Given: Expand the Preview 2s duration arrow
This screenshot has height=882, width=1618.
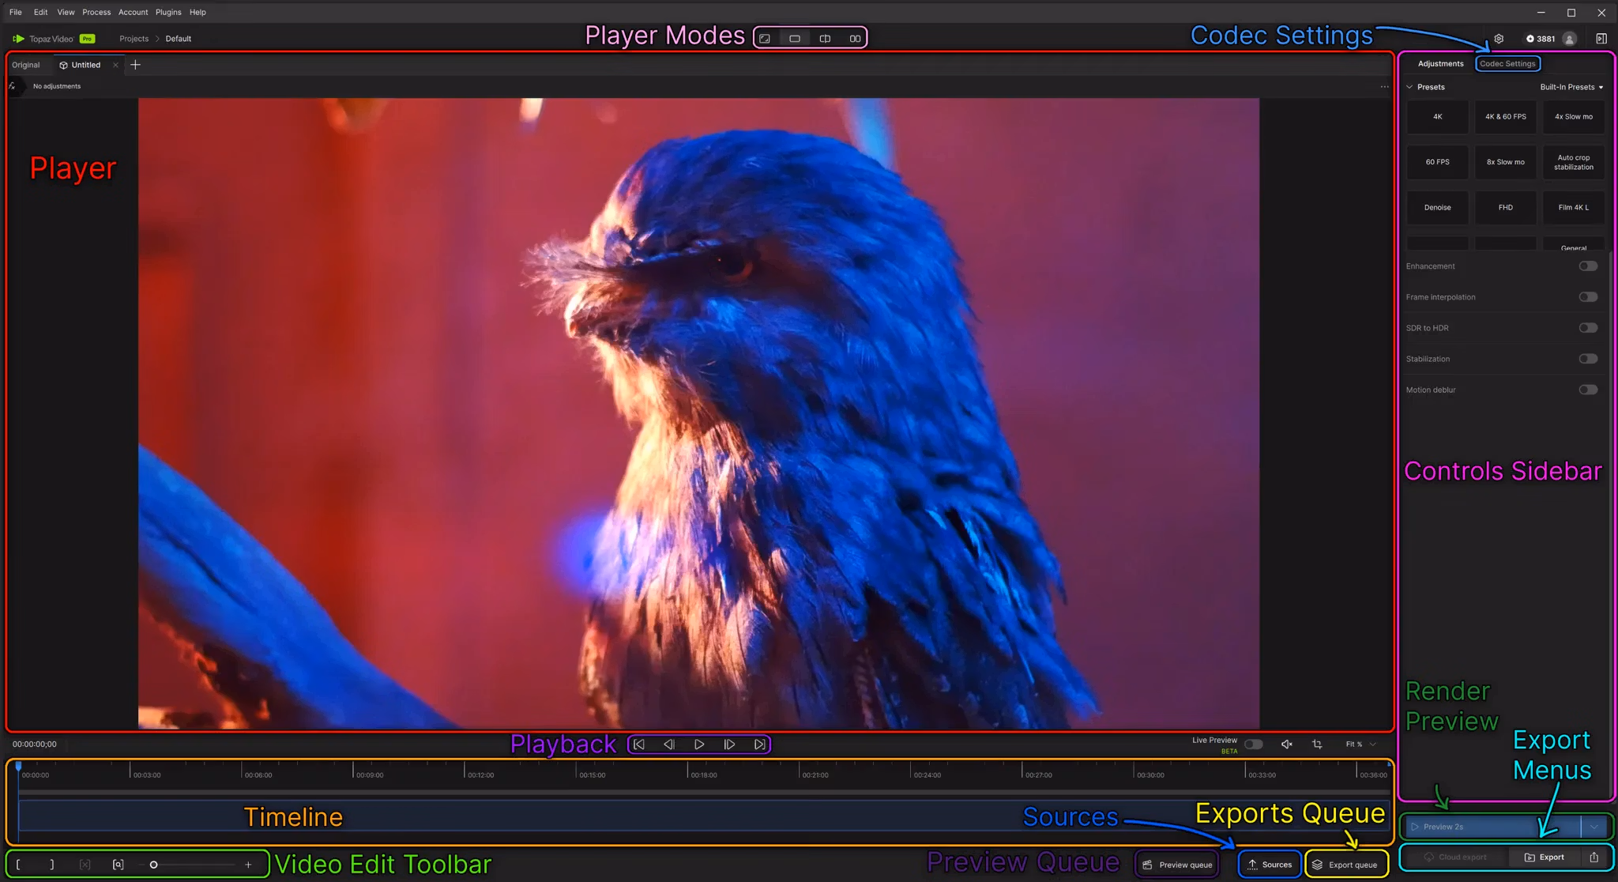Looking at the screenshot, I should point(1594,827).
